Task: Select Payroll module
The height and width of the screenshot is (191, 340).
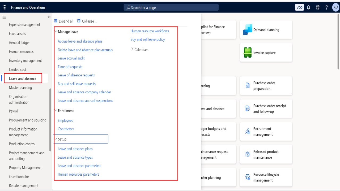Action: click(x=14, y=111)
